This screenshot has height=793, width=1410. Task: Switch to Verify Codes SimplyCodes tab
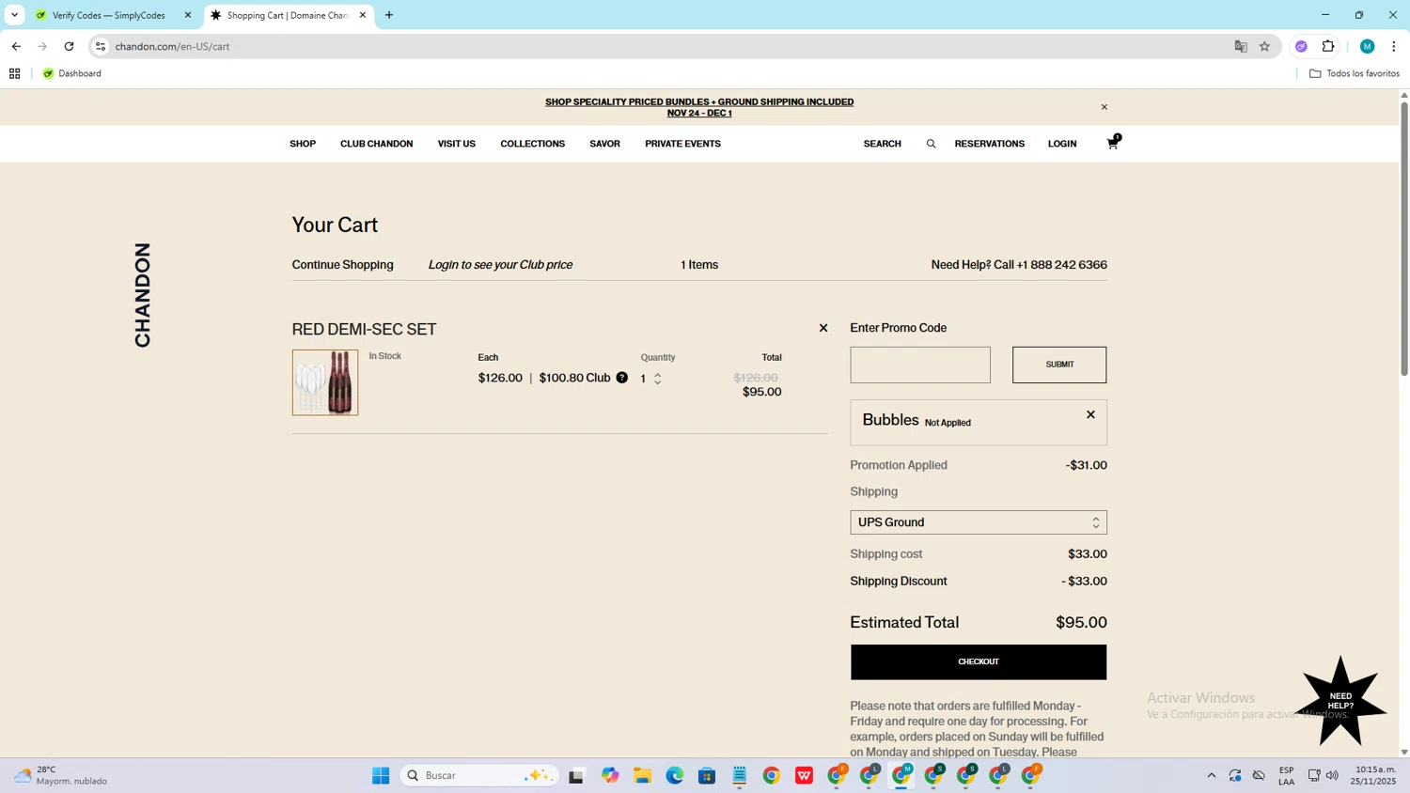(109, 15)
